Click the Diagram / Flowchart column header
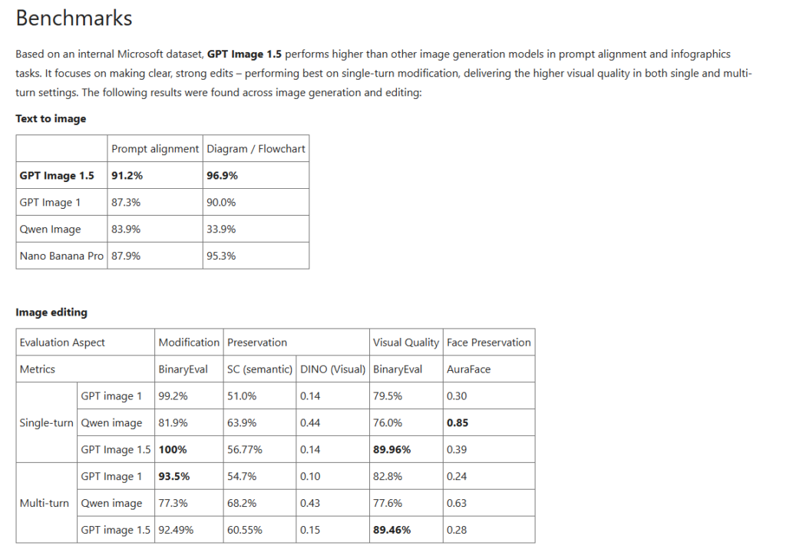This screenshot has width=786, height=559. tap(256, 149)
